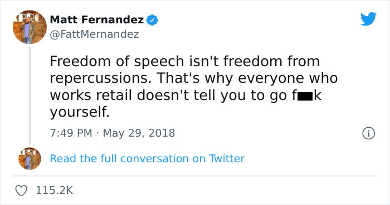The width and height of the screenshot is (390, 205).
Task: Click the horizontal divider above likes
Action: tap(195, 176)
